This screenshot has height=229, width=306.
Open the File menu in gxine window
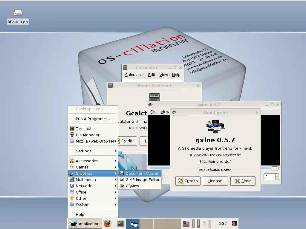pyautogui.click(x=153, y=112)
